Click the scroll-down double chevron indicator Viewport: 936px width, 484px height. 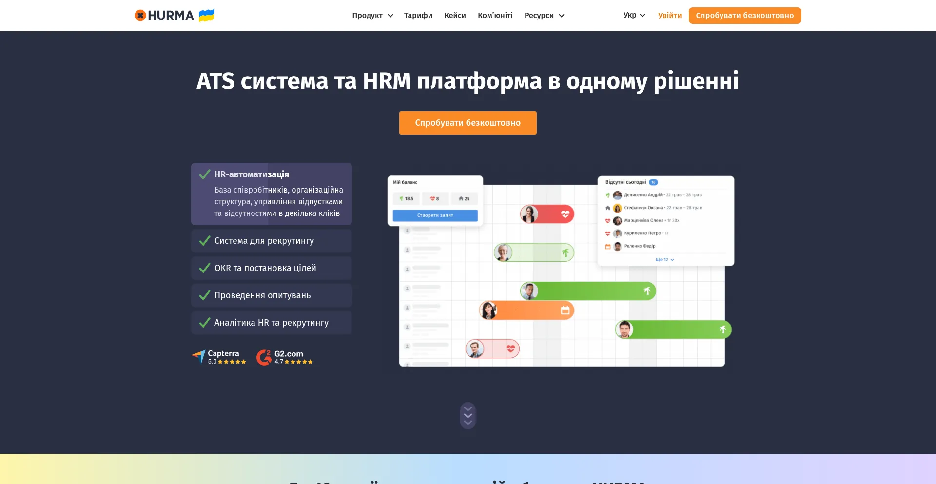click(x=468, y=416)
